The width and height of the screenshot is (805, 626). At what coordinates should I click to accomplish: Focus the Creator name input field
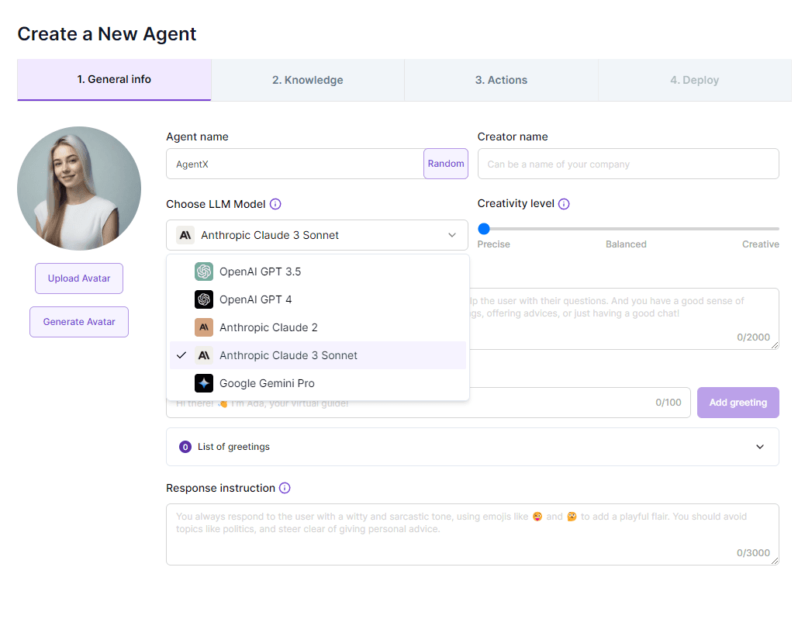628,164
